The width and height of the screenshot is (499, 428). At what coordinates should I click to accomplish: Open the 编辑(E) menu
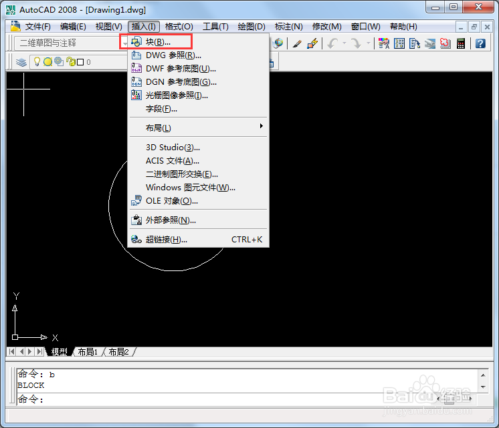click(x=73, y=27)
